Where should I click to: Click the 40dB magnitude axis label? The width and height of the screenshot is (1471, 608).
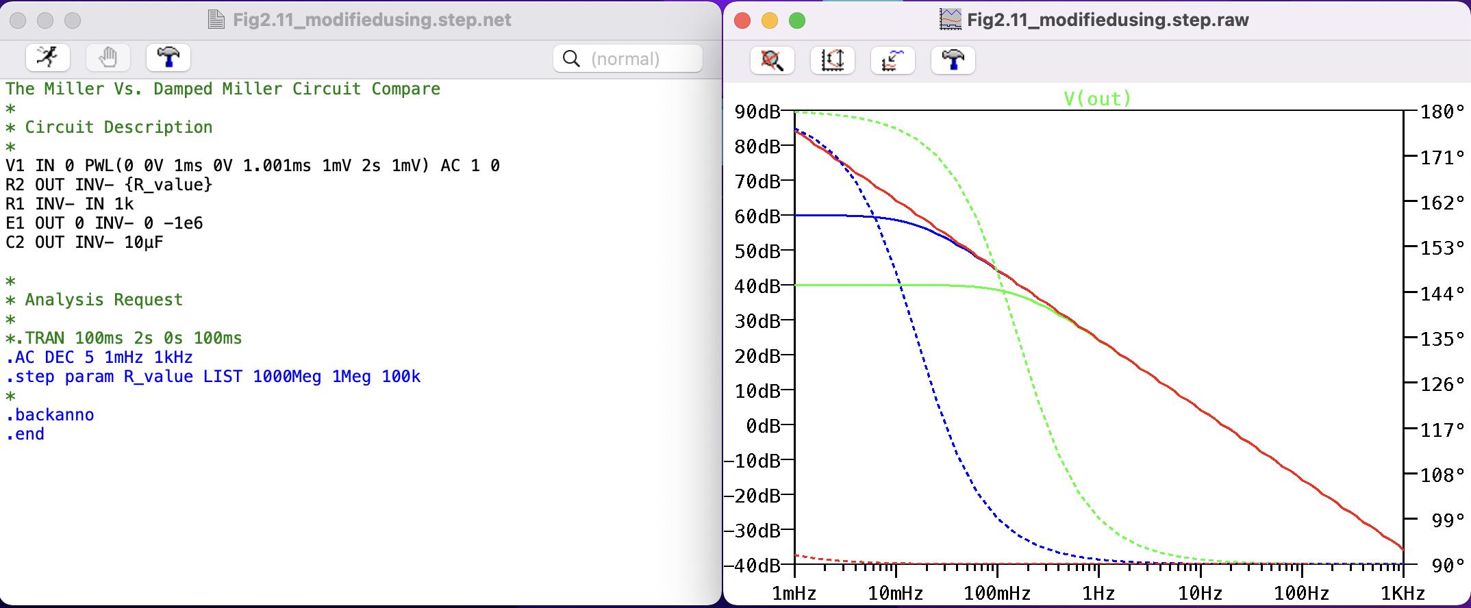(x=757, y=286)
